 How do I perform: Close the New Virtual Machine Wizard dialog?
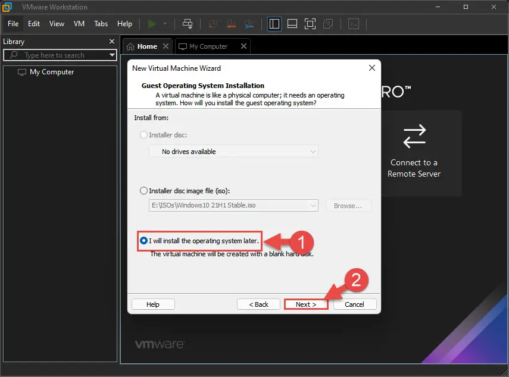point(372,68)
